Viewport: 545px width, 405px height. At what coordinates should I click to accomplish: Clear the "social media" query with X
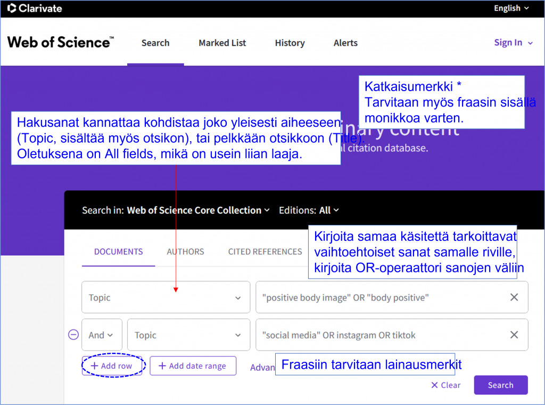click(514, 335)
